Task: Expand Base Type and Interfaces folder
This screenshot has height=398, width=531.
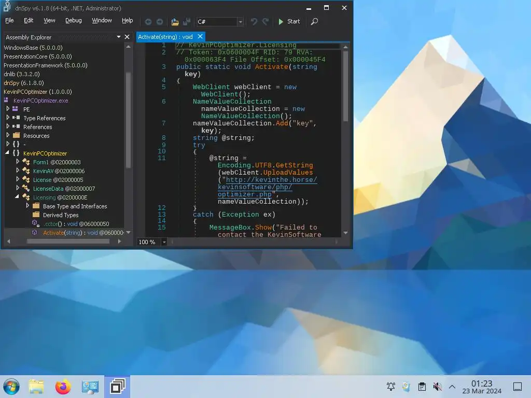Action: tap(27, 205)
